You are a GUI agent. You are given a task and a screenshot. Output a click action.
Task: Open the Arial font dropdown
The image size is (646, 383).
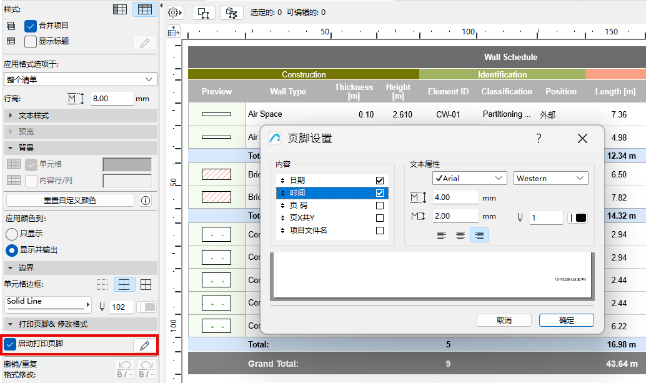point(470,178)
